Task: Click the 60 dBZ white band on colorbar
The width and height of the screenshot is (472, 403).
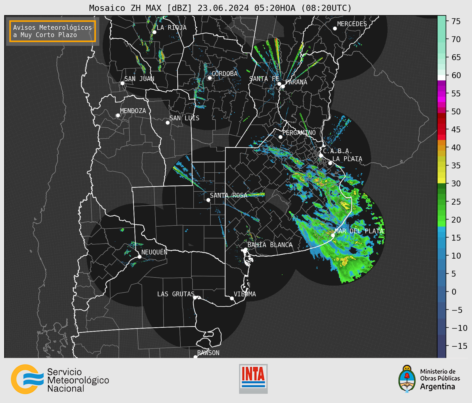Action: [x=442, y=78]
